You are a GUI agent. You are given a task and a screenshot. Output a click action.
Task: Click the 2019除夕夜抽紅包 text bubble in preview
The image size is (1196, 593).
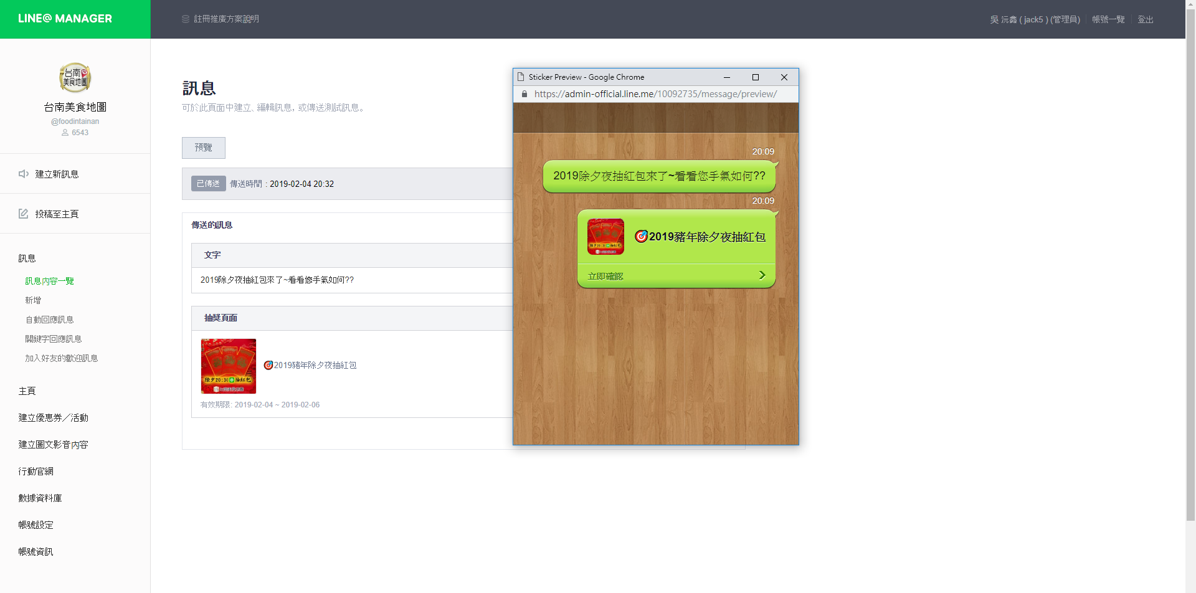[x=659, y=176]
